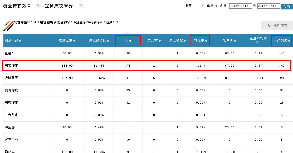Click the sort arrow next to 成交额占比
This screenshot has height=153, width=293.
[108, 41]
